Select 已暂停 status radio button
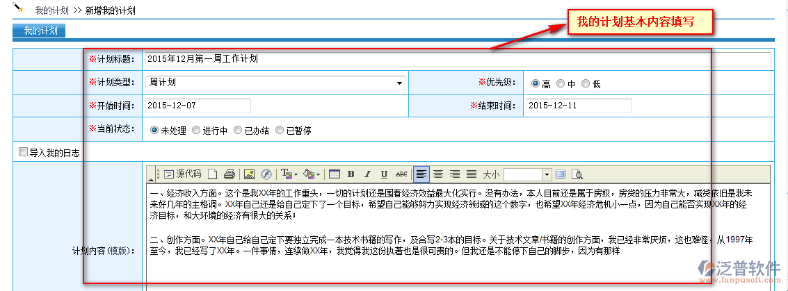Image resolution: width=788 pixels, height=291 pixels. coord(280,130)
